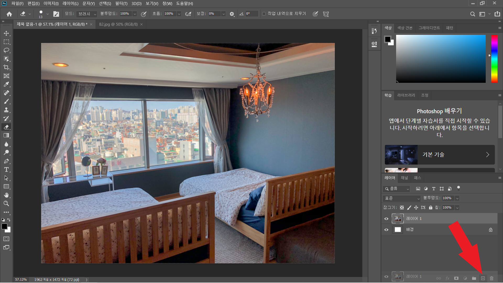503x283 pixels.
Task: Open the layer blend mode 표준 dropdown
Action: (x=401, y=198)
